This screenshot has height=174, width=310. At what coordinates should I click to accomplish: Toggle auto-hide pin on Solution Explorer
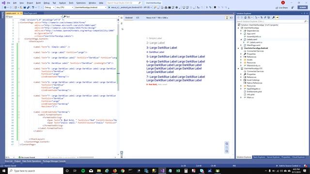(305, 14)
